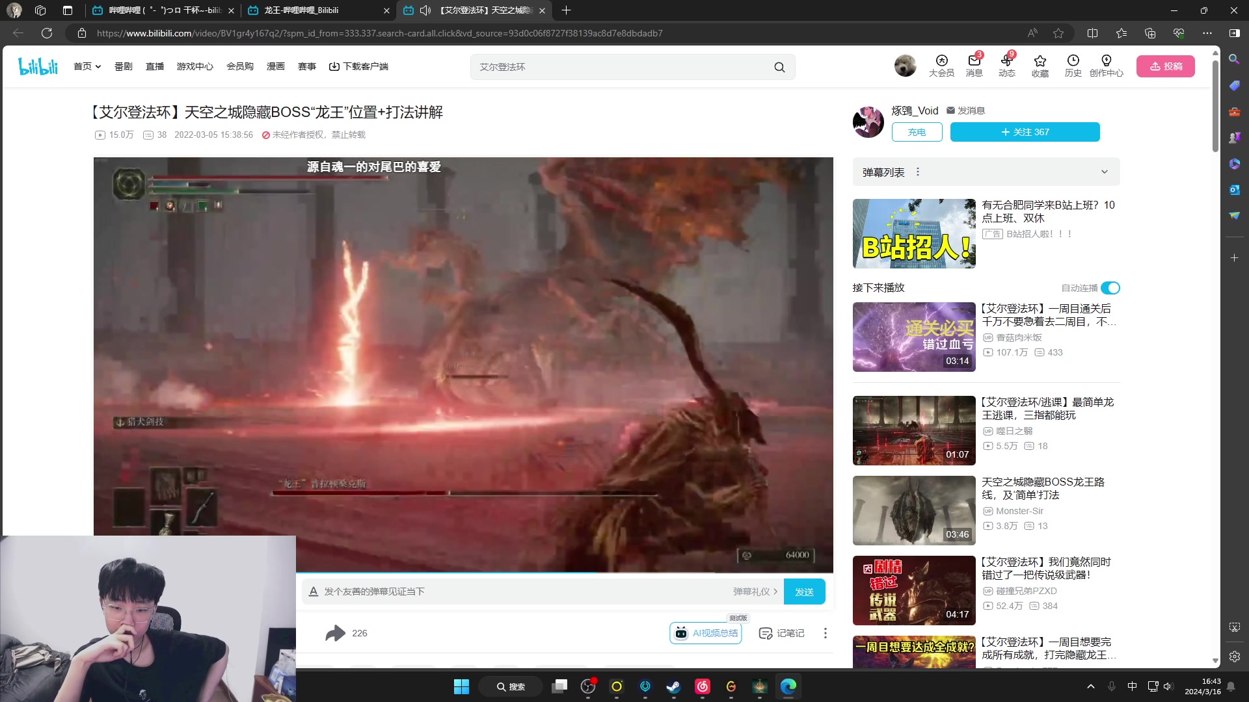Expand the 弹幕列表 danmaku list chevron
The height and width of the screenshot is (702, 1249).
tap(1104, 172)
